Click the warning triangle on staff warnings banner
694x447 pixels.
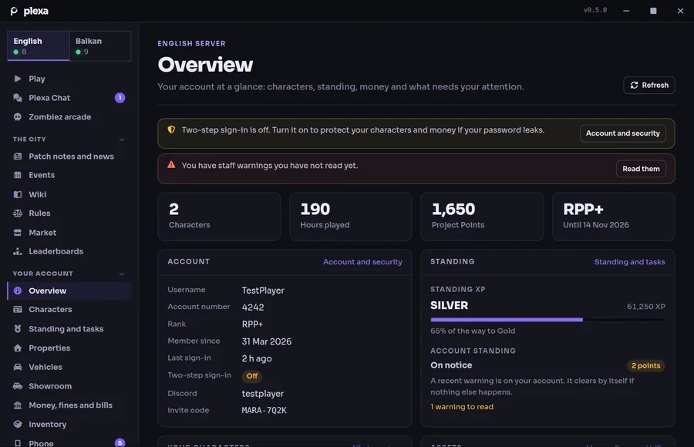[x=171, y=165]
